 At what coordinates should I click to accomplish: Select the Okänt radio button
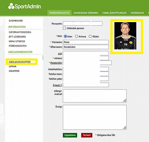pyautogui.click(x=90, y=36)
